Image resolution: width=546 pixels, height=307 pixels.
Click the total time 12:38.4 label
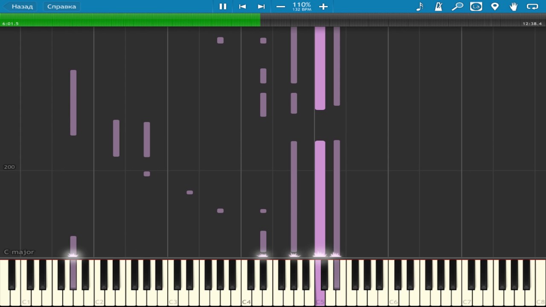coord(532,24)
